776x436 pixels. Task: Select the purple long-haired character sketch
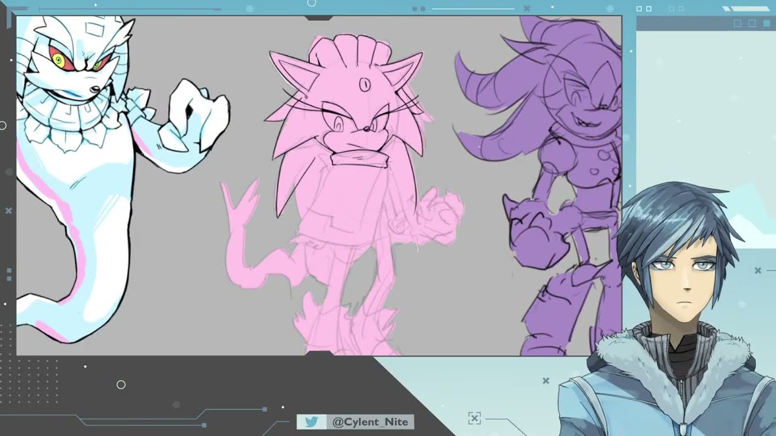click(x=538, y=186)
